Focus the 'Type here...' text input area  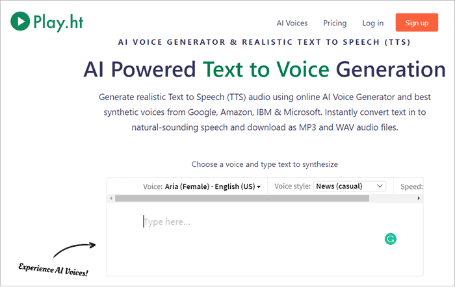pyautogui.click(x=265, y=240)
